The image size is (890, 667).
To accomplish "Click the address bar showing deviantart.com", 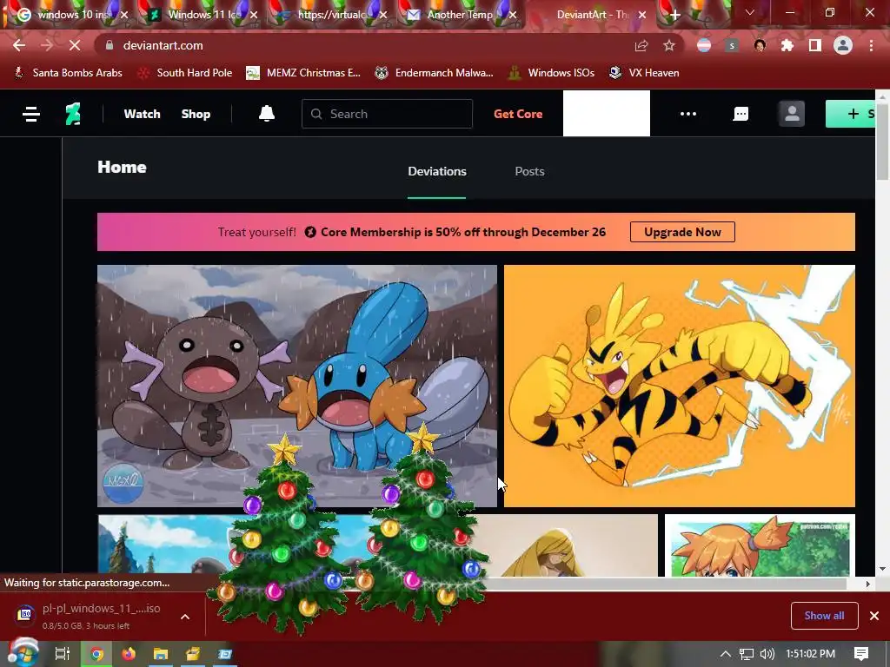I will coord(363,45).
